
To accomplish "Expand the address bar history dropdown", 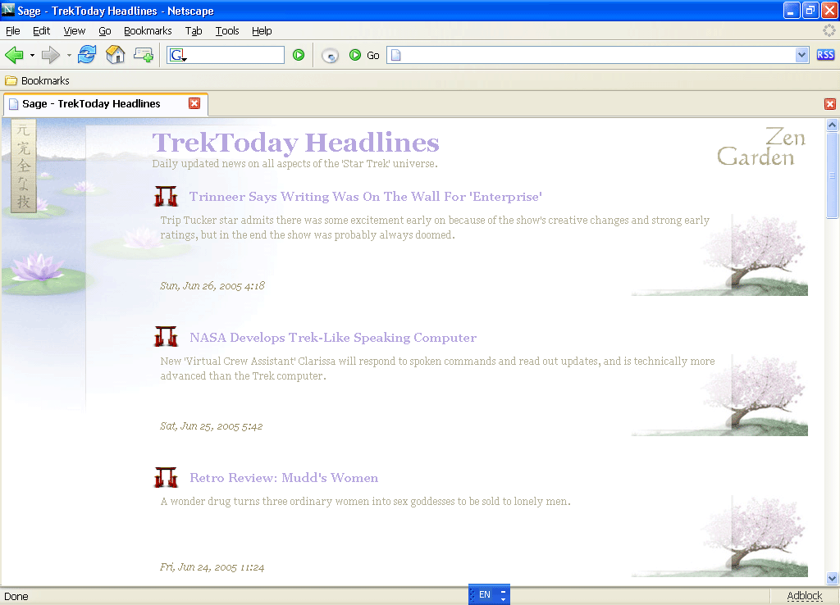I will 801,55.
